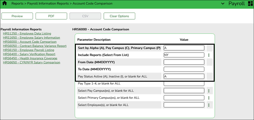Open HRS6150 - Employee Payroll Listing
This screenshot has width=254, height=120.
tap(29, 50)
